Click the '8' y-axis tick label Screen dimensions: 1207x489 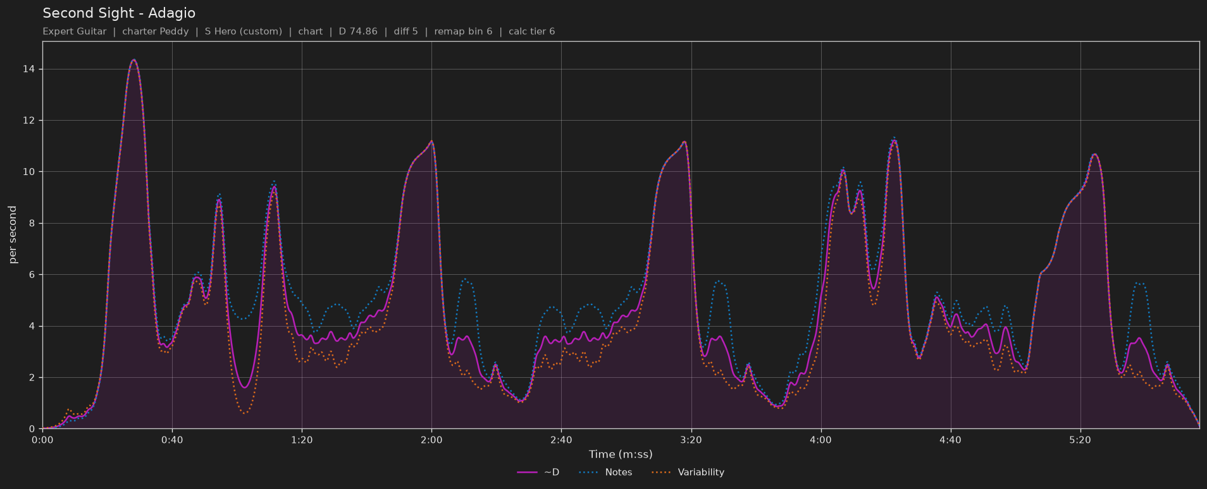pos(32,223)
